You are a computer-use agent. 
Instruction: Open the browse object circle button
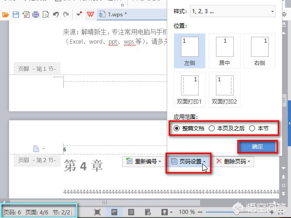pos(284,185)
